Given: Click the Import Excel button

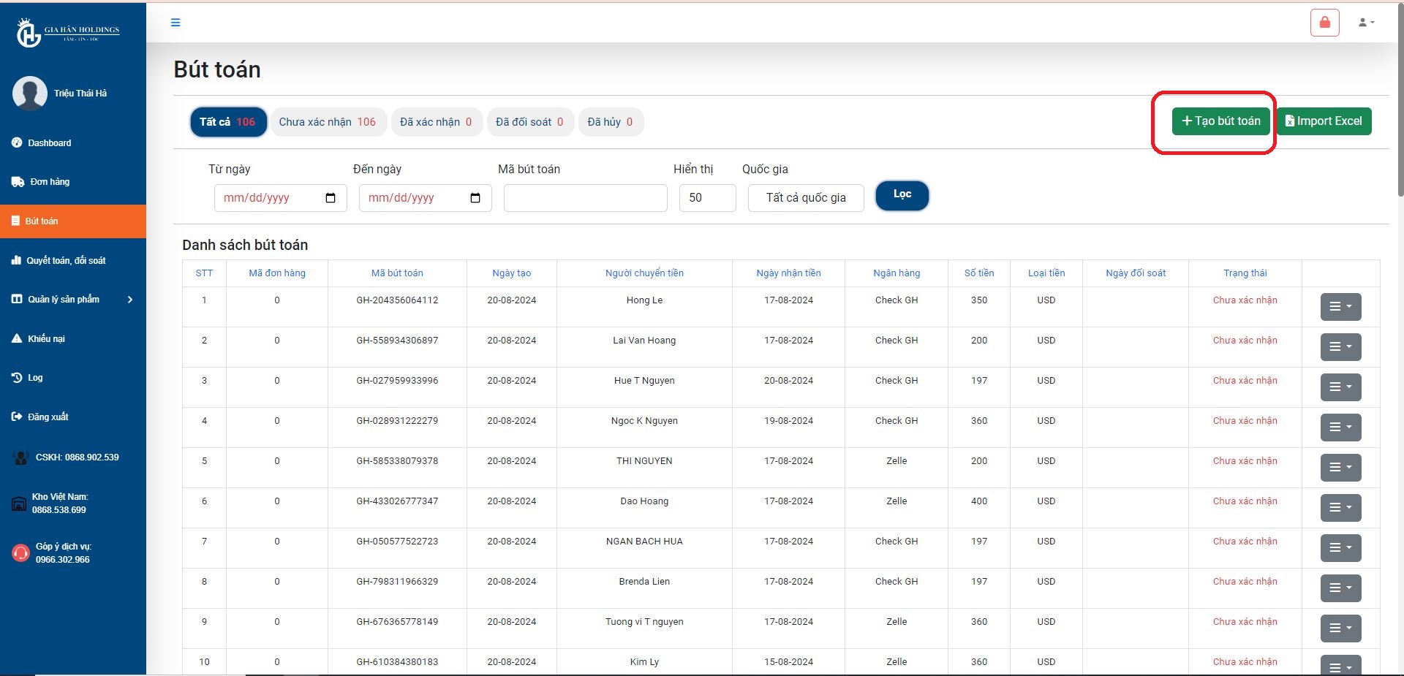Looking at the screenshot, I should [1324, 121].
